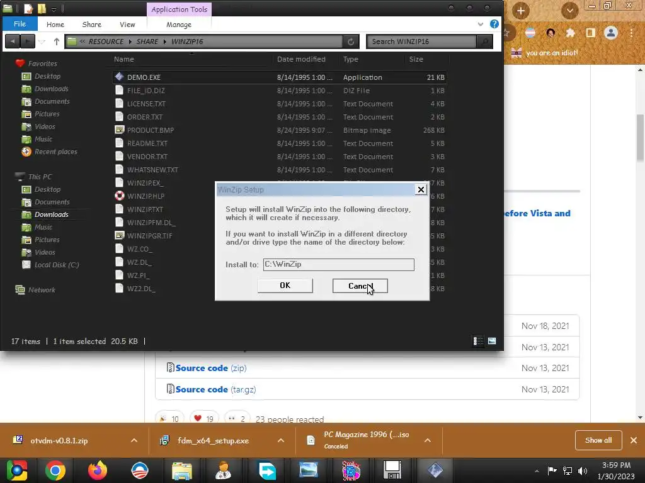Select This PC in navigation pane
The image size is (645, 483).
point(40,177)
